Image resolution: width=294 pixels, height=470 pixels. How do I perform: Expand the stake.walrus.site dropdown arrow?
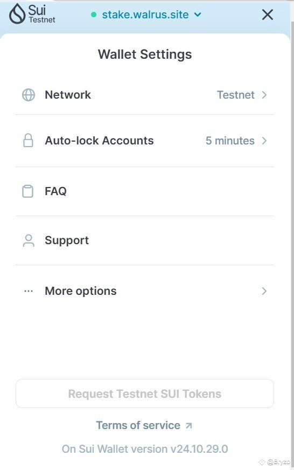click(198, 15)
